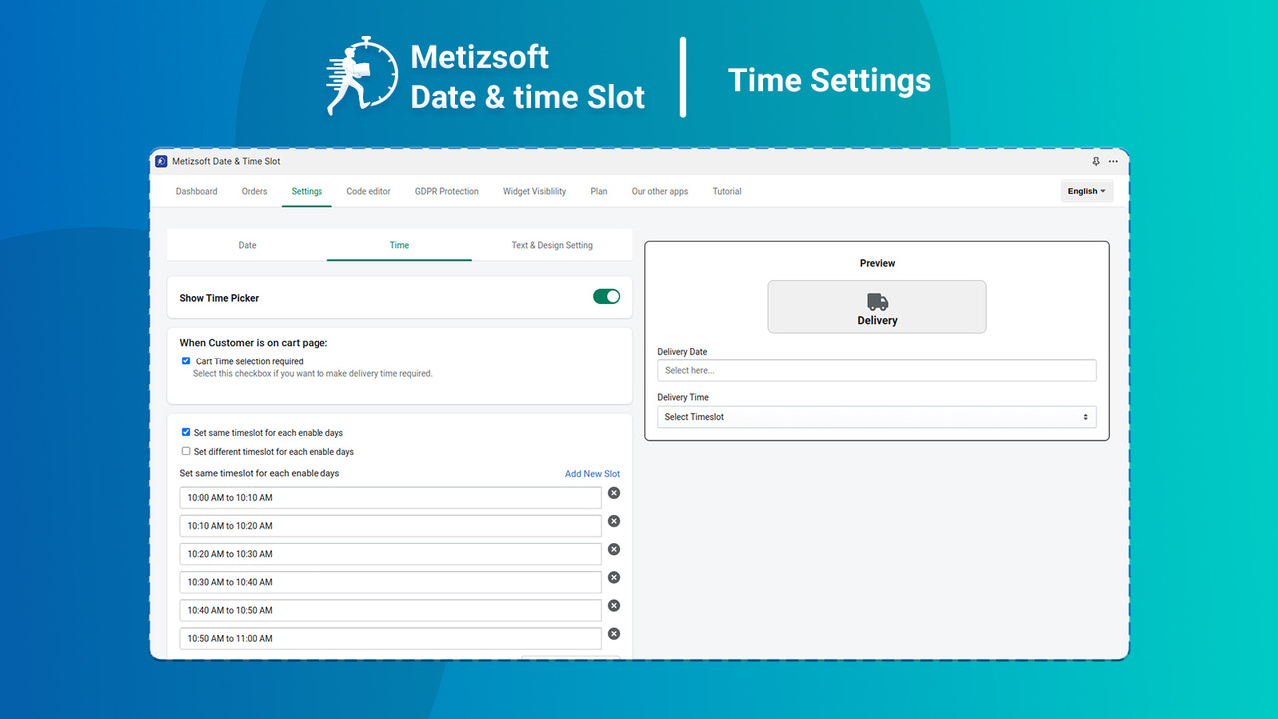Click the Delivery Time label in preview
Image resolution: width=1278 pixels, height=719 pixels.
683,397
